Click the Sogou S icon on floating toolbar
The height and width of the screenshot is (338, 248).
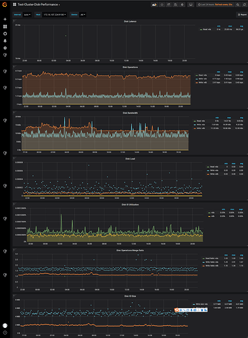tap(176, 310)
